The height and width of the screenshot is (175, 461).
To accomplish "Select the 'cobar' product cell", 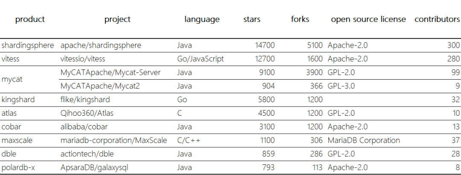I will [12, 126].
